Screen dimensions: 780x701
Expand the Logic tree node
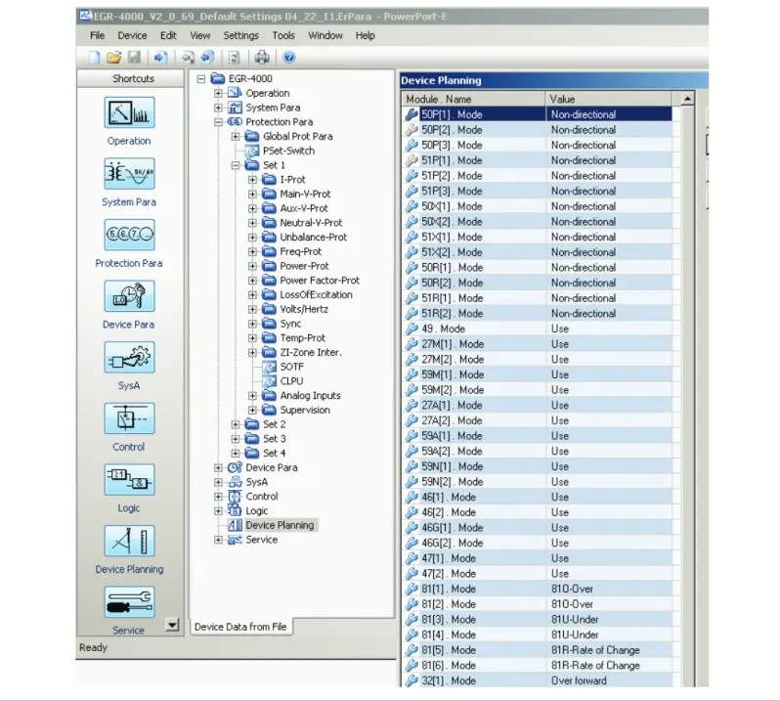coord(218,511)
